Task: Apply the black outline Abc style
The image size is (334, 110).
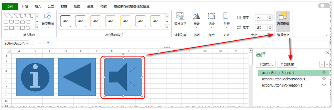Action: pos(66,21)
